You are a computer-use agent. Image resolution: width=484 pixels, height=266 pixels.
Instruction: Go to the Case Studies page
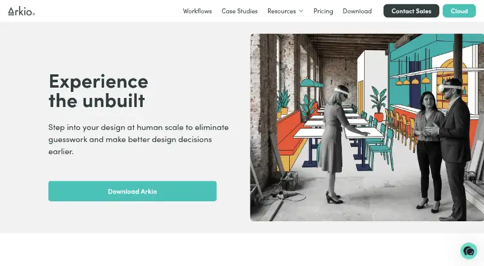coord(240,11)
